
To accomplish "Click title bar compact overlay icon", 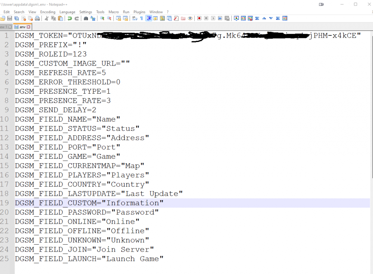I will [x=322, y=4].
